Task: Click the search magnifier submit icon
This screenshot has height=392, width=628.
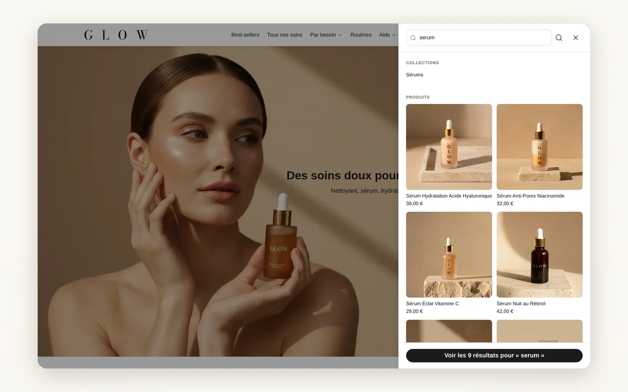Action: (x=559, y=38)
